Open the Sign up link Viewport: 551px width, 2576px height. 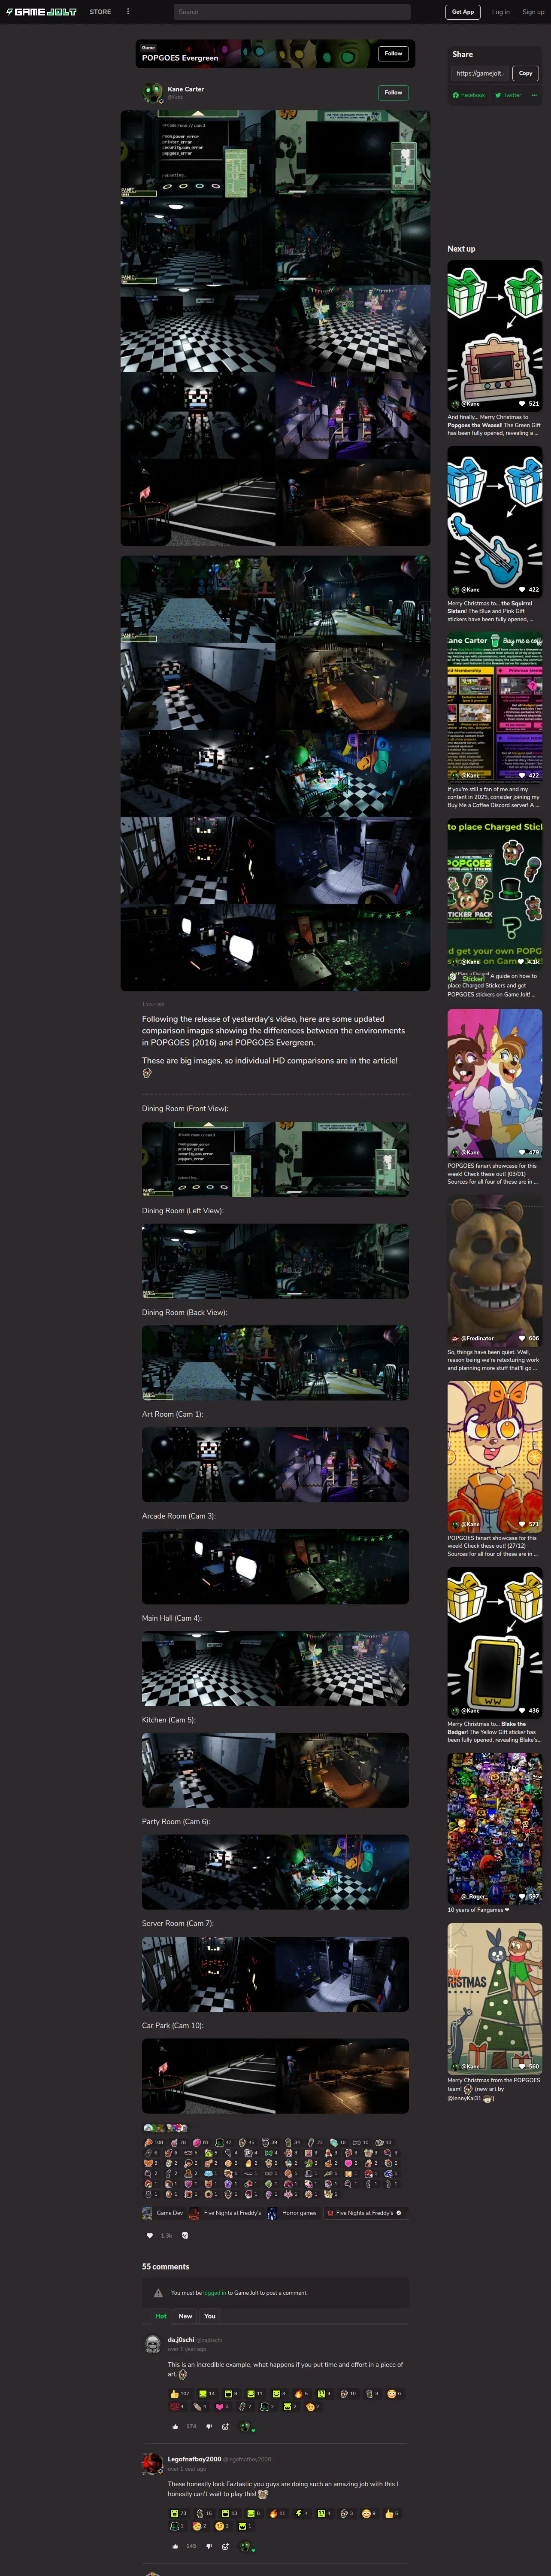click(x=533, y=12)
